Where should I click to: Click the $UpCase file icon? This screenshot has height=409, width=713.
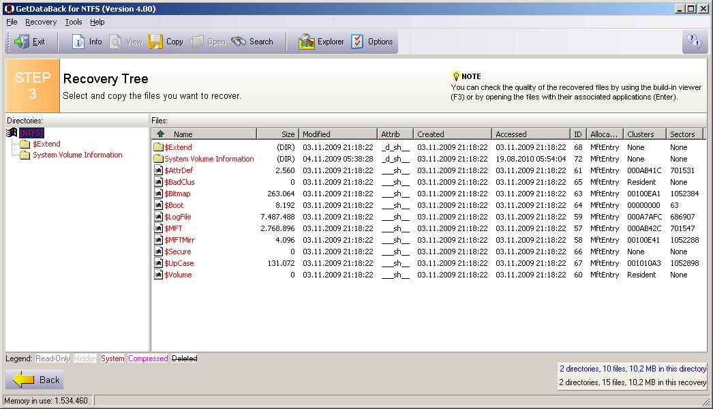pyautogui.click(x=158, y=263)
